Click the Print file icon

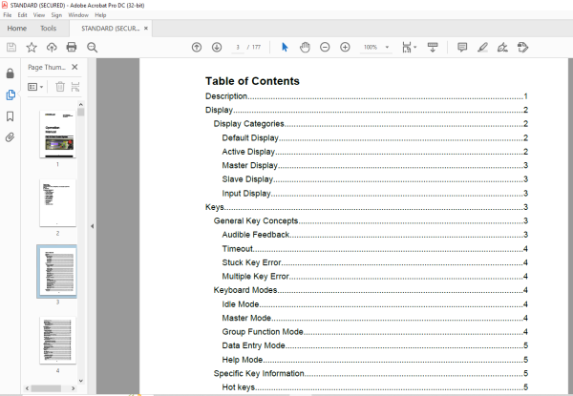click(x=72, y=47)
